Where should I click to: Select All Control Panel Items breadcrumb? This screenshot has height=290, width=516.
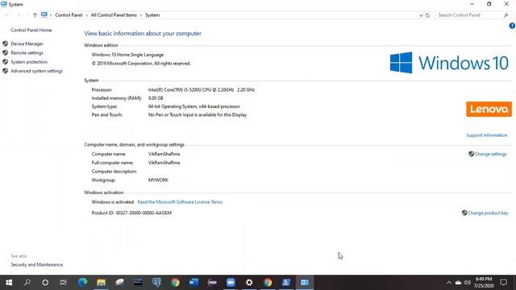(x=114, y=15)
